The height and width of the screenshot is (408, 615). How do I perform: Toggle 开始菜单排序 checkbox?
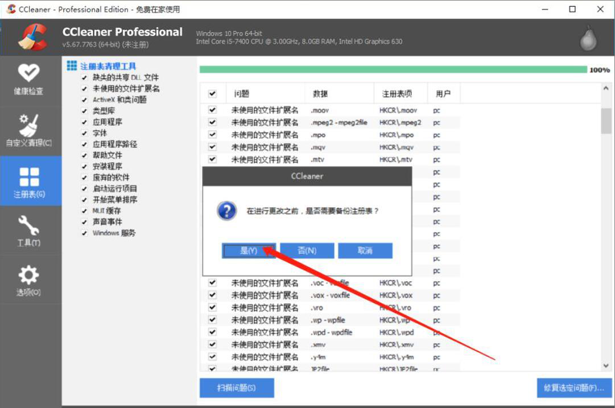(84, 200)
